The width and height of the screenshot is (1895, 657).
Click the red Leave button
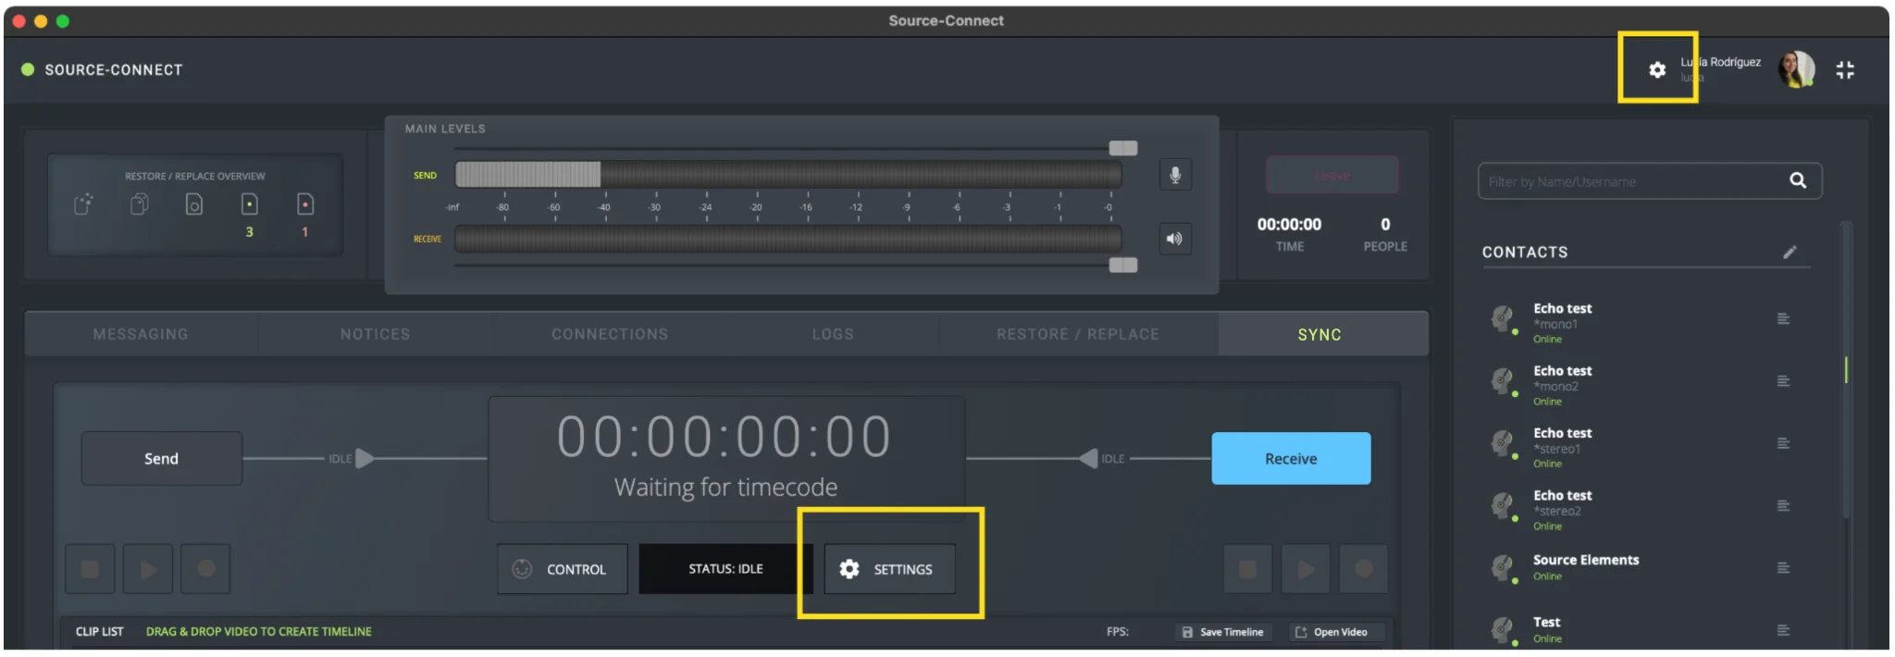coord(1332,175)
